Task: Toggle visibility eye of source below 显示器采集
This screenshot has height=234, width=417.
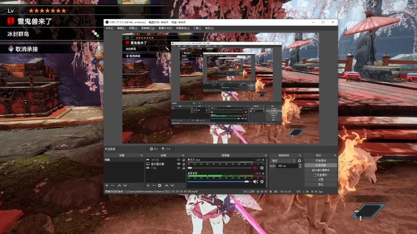Action: tap(179, 168)
